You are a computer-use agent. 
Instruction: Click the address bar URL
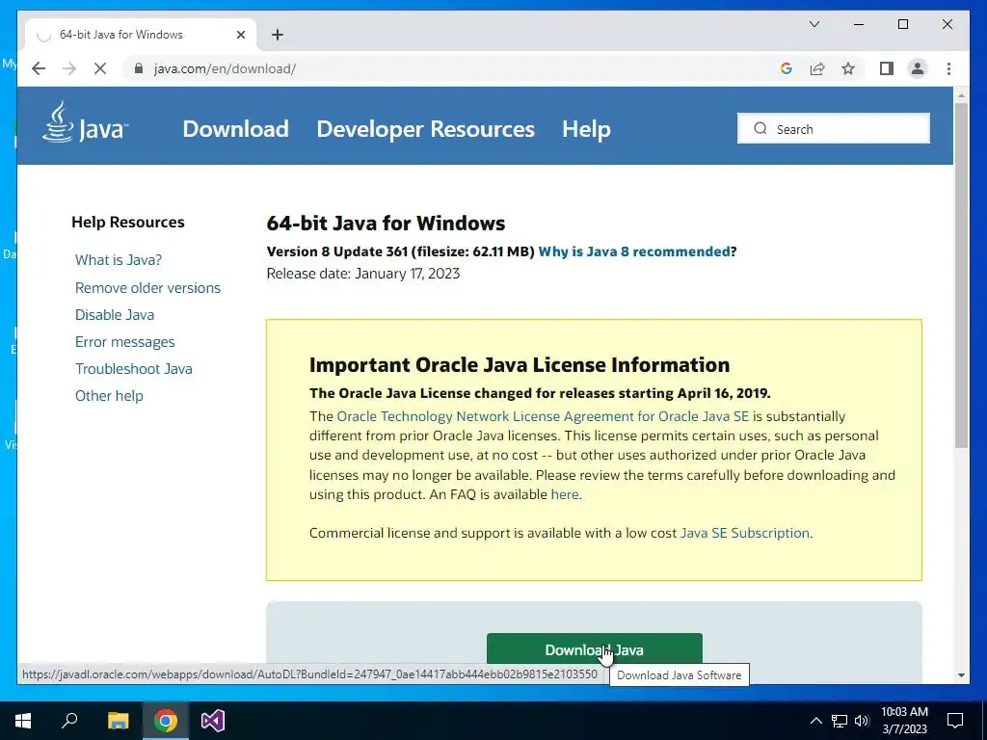pos(225,68)
